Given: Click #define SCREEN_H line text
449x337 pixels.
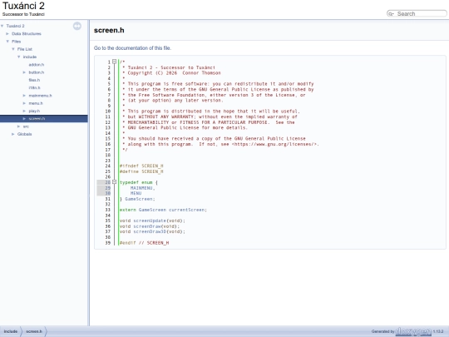Looking at the screenshot, I should [141, 171].
